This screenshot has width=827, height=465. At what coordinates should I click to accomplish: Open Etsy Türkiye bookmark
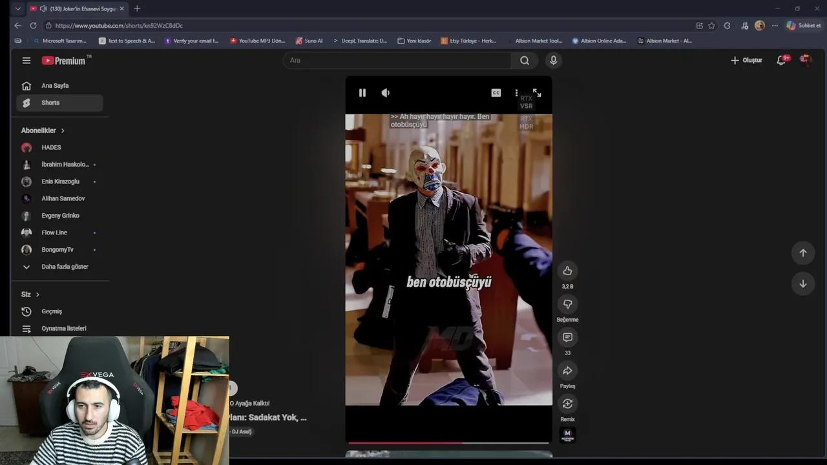click(469, 41)
